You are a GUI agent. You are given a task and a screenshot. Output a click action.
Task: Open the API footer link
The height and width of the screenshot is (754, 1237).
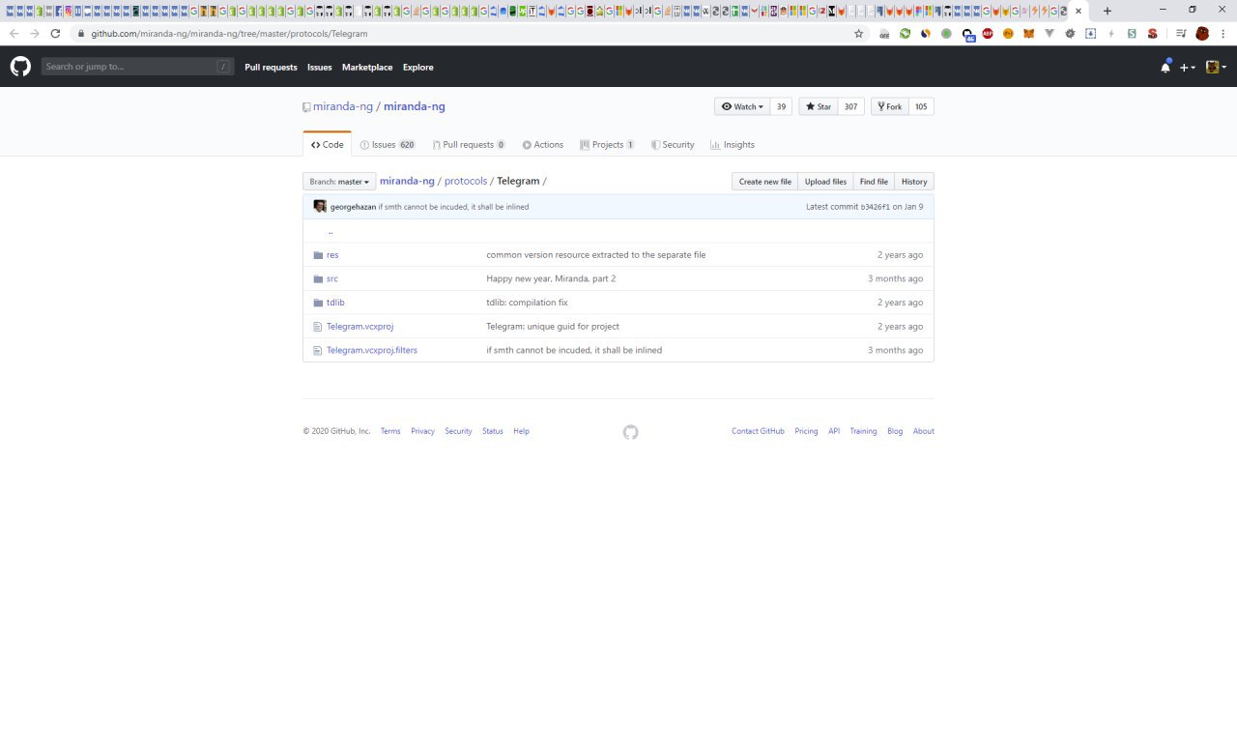click(x=834, y=431)
